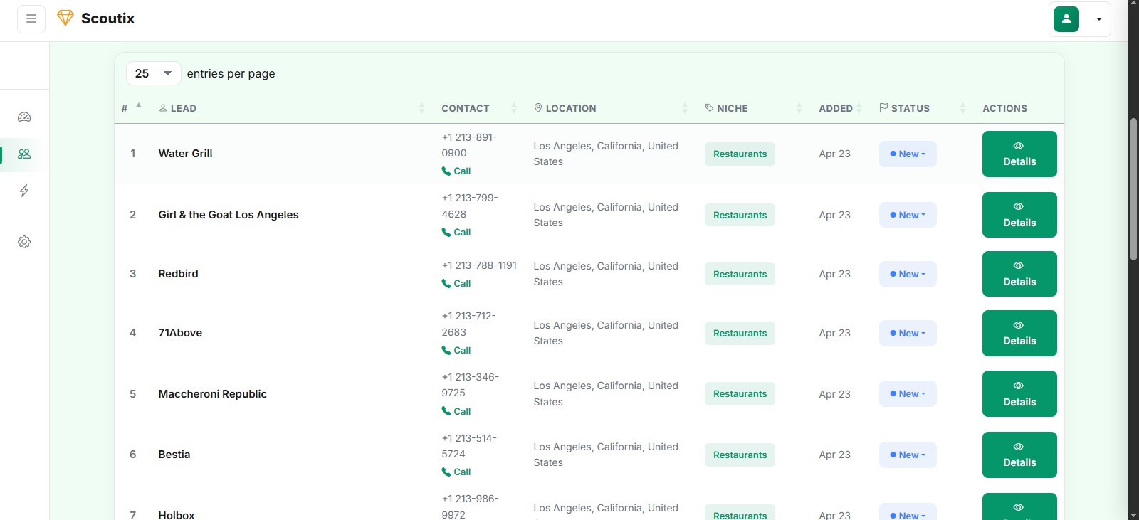Call Bestia phone link
The width and height of the screenshot is (1139, 520).
click(456, 472)
